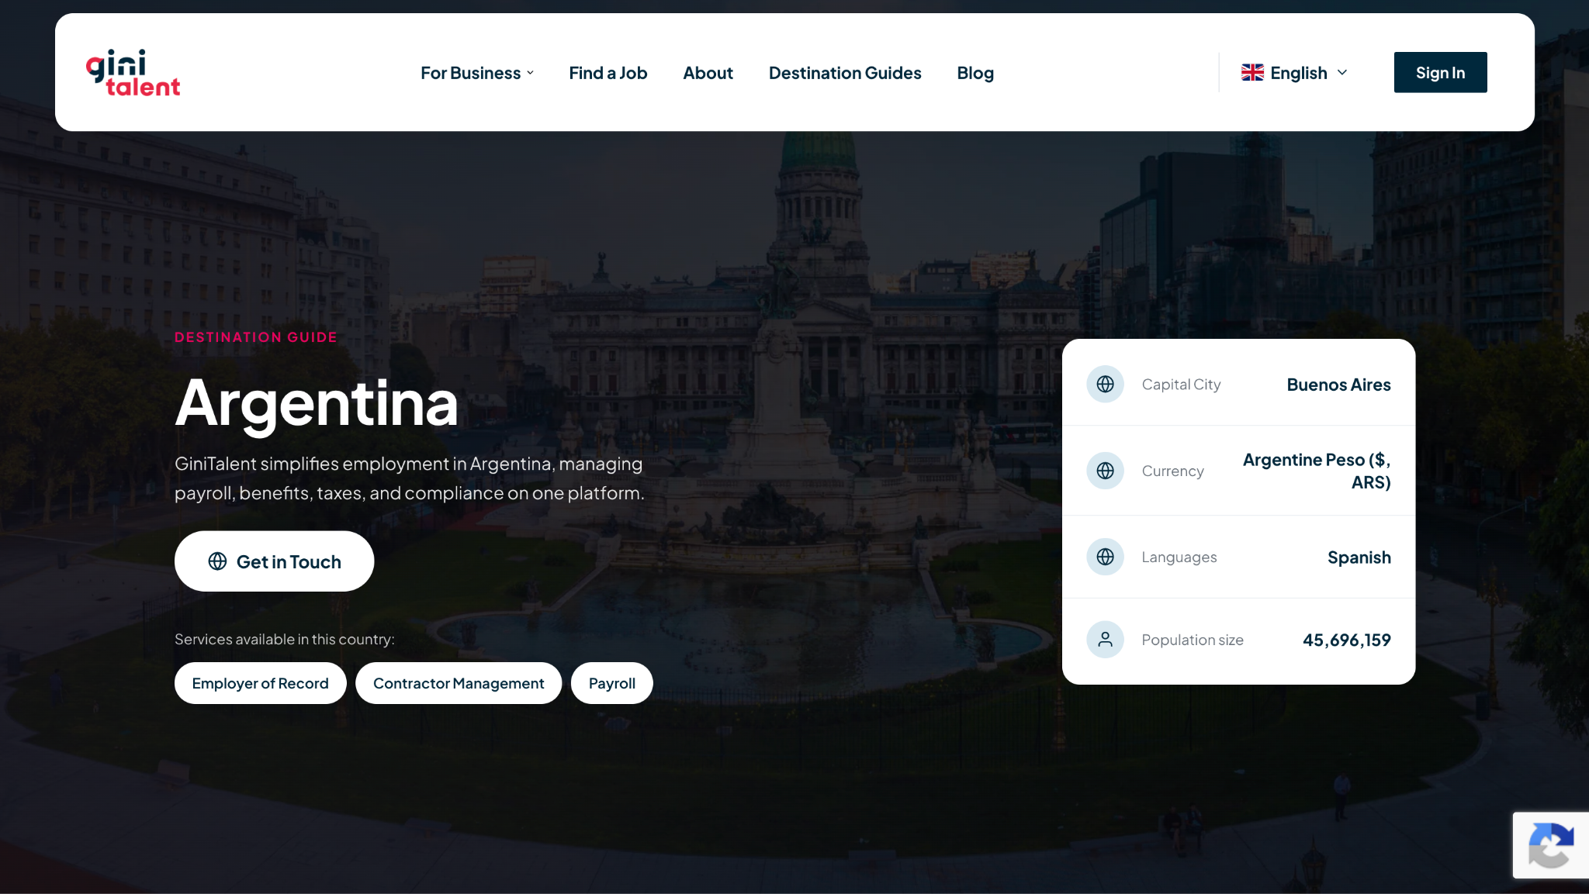Click the Spanish language value
The image size is (1589, 894).
click(1359, 557)
